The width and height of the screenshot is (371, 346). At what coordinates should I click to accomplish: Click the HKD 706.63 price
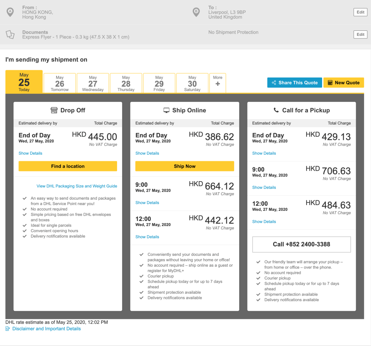(328, 171)
